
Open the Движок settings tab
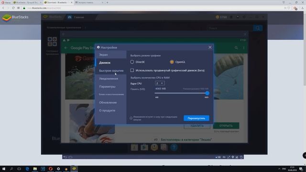tap(110, 63)
